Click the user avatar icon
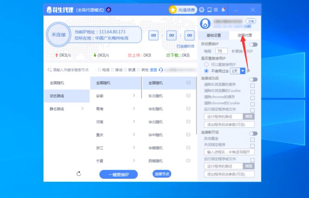The height and width of the screenshot is (198, 309). 205,24
